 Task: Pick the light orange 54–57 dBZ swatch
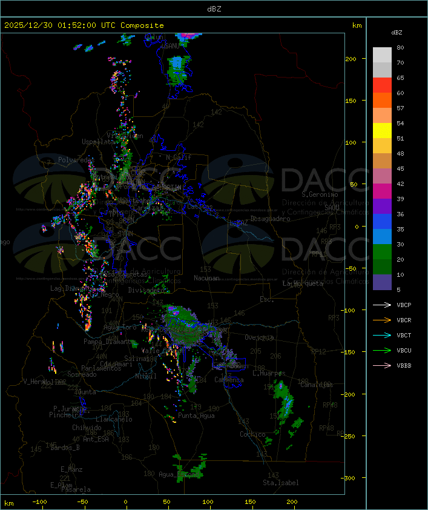(x=382, y=116)
